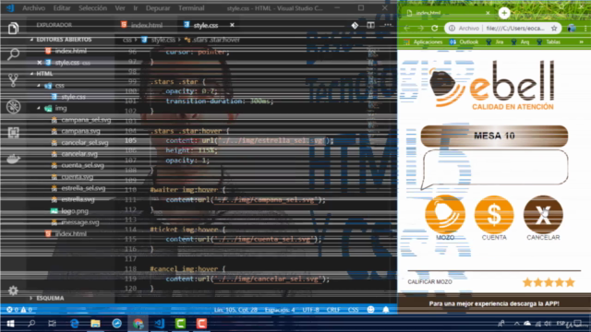Open notifications bell in status bar
Screen dimensions: 591x332
[x=386, y=310]
